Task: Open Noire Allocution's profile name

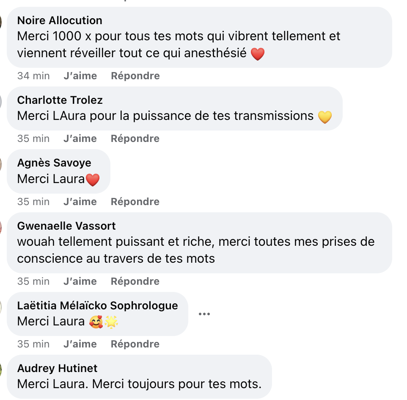Action: point(60,20)
